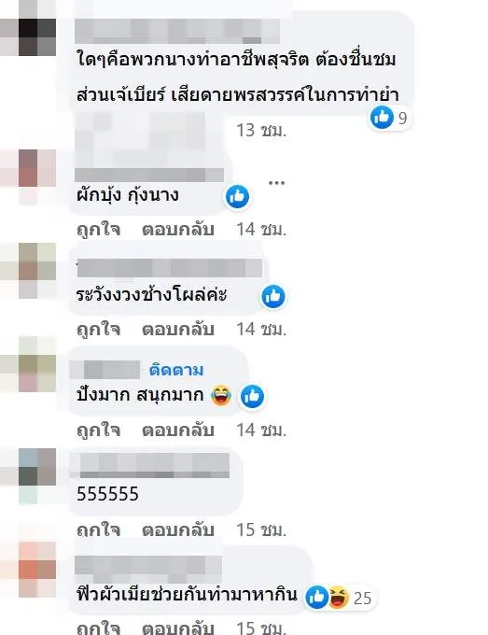Click ถูกใจ under ระวังงวงช้างโผล่ค่ะ comment

99,330
